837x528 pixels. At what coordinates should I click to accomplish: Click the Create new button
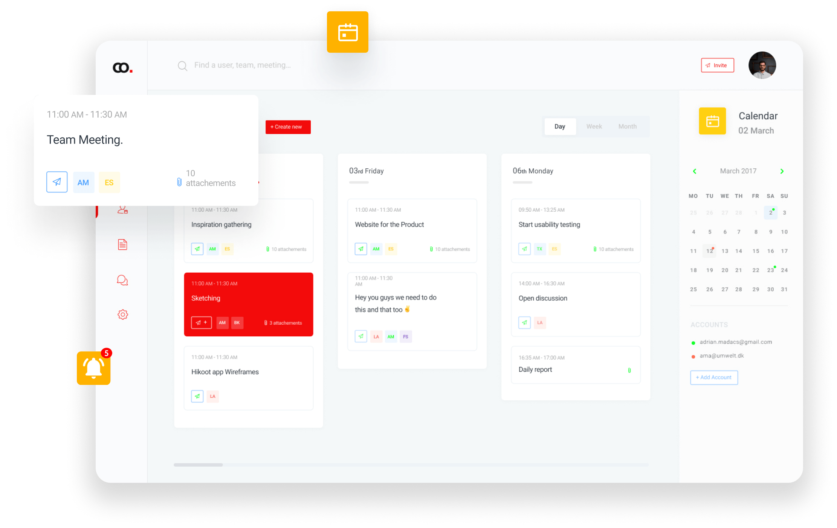tap(288, 127)
